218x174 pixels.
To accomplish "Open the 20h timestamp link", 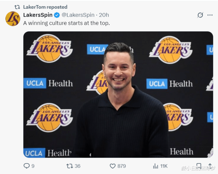I will (x=104, y=15).
